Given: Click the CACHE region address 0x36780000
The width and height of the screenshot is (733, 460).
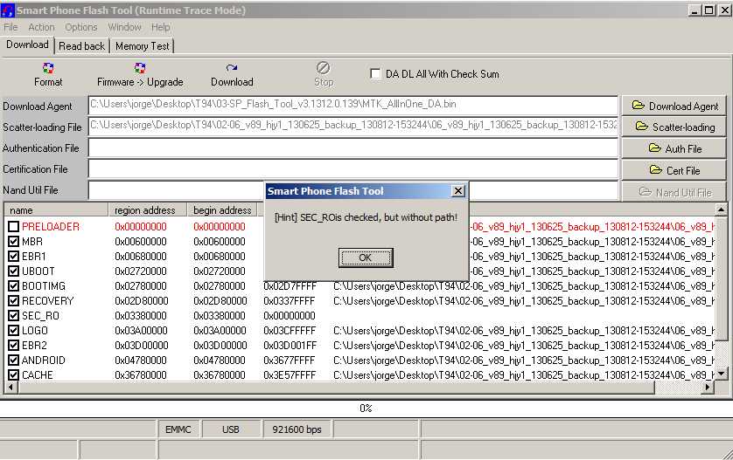Looking at the screenshot, I should tap(141, 375).
